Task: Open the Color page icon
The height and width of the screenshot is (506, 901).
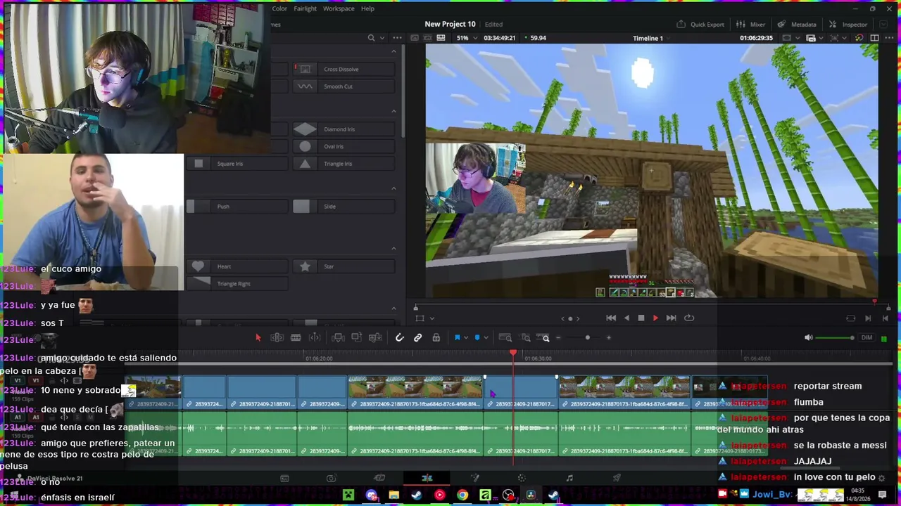Action: [522, 478]
